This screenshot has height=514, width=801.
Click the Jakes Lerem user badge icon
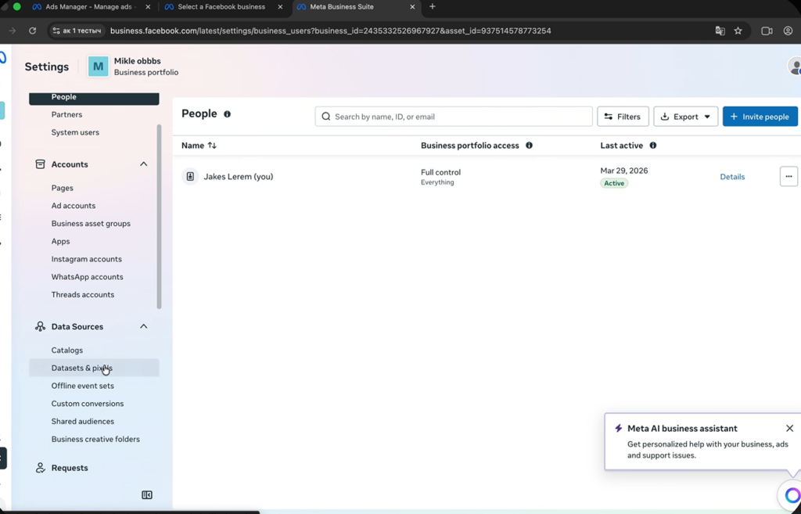click(190, 176)
